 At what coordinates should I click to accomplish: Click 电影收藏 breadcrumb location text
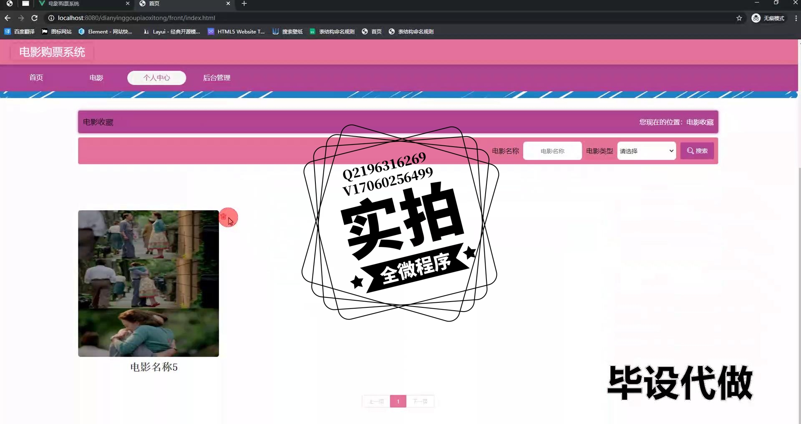pyautogui.click(x=700, y=122)
